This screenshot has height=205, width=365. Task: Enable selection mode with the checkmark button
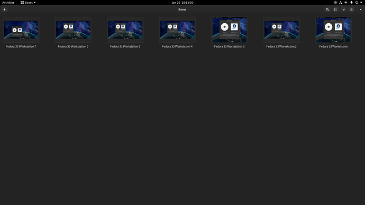pos(344,10)
